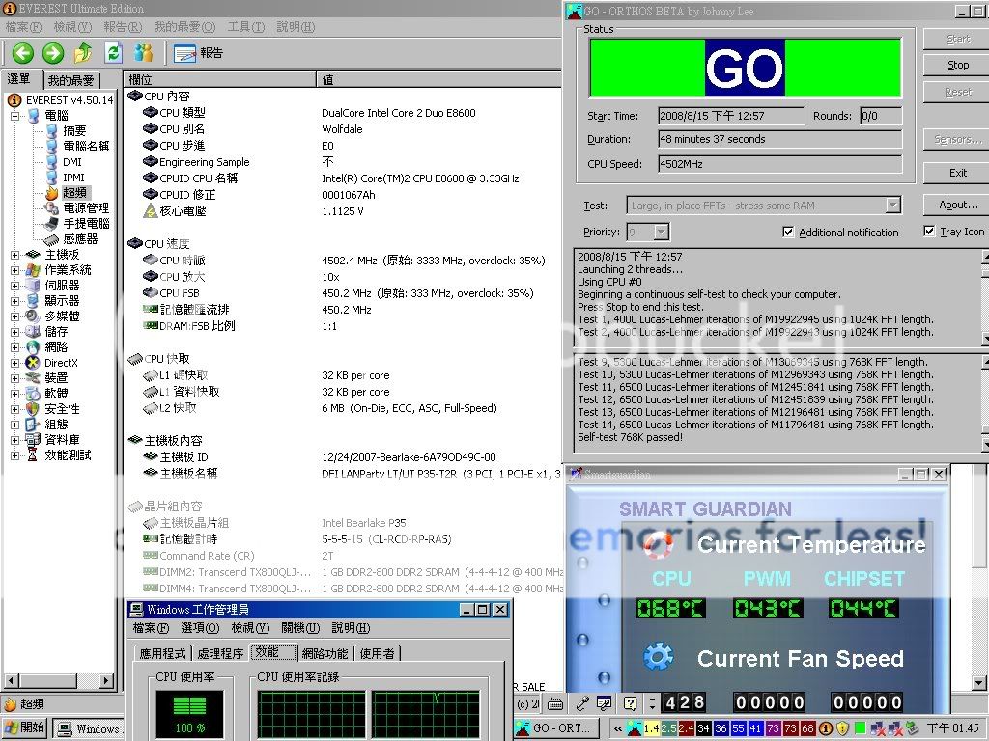
Task: Click the green Forward arrow in EVEREST toolbar
Action: tap(53, 53)
